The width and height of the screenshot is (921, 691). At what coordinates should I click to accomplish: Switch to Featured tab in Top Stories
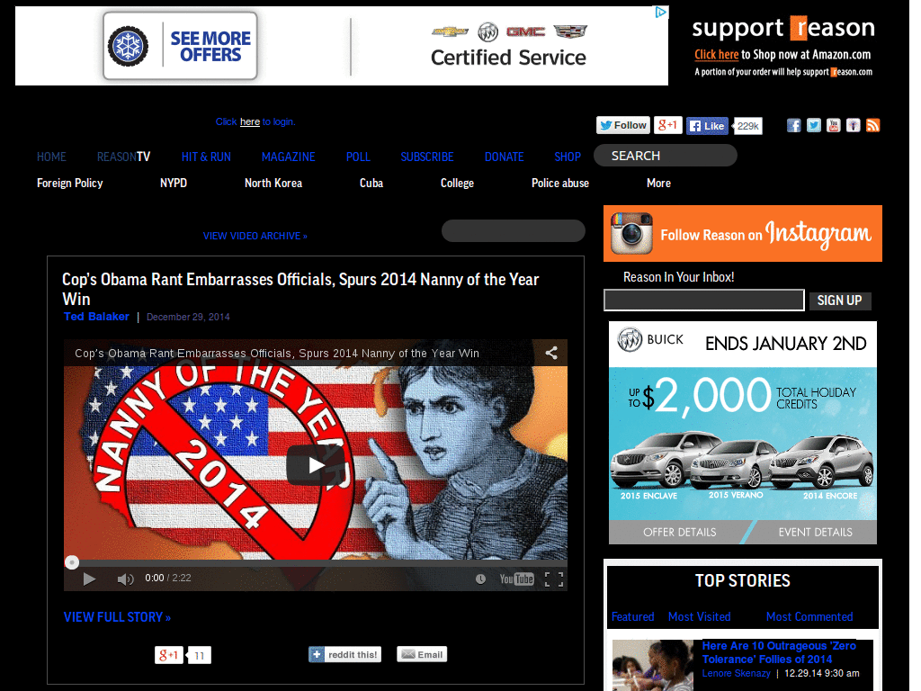click(x=632, y=616)
